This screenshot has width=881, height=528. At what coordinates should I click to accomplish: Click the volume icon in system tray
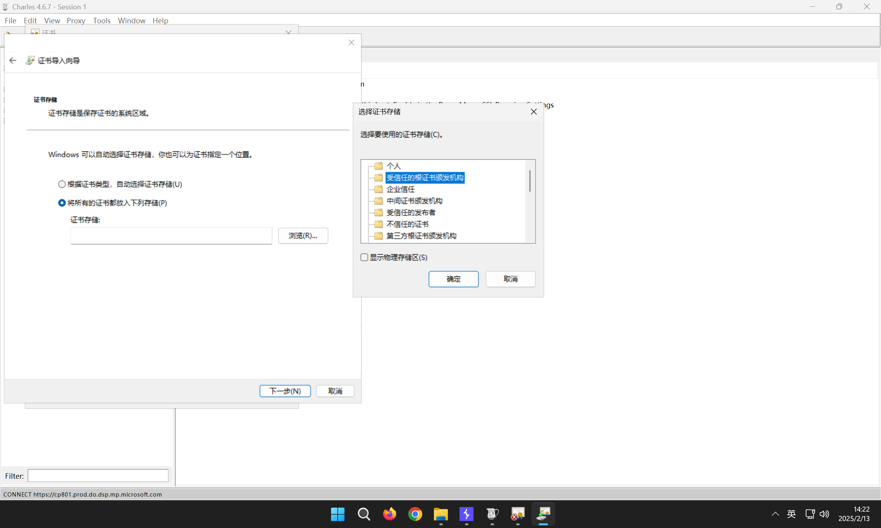tap(824, 514)
